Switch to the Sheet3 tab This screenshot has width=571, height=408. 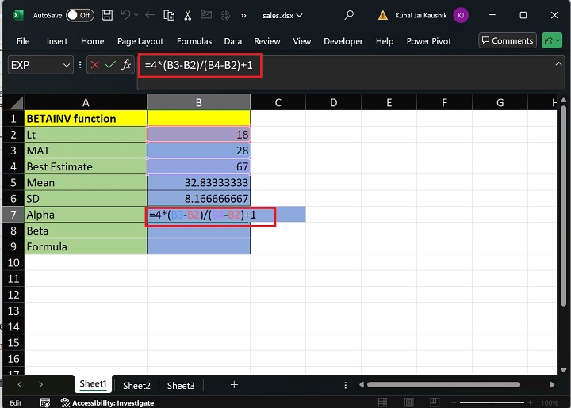(181, 386)
